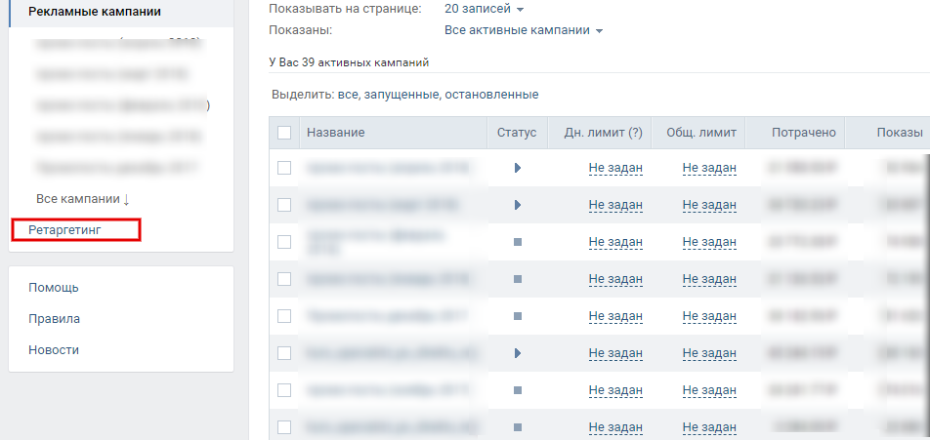Tick the checkbox of the third campaign row
Screen dimensions: 930x440
(284, 242)
